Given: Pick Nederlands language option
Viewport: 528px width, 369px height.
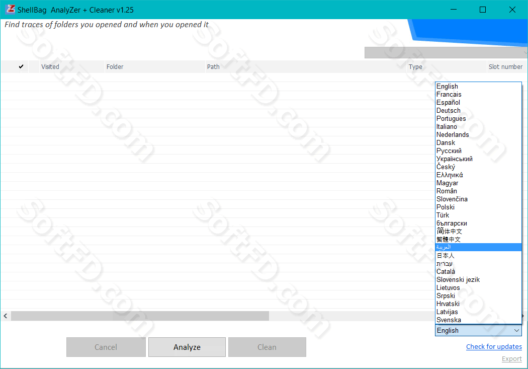Looking at the screenshot, I should pos(478,135).
